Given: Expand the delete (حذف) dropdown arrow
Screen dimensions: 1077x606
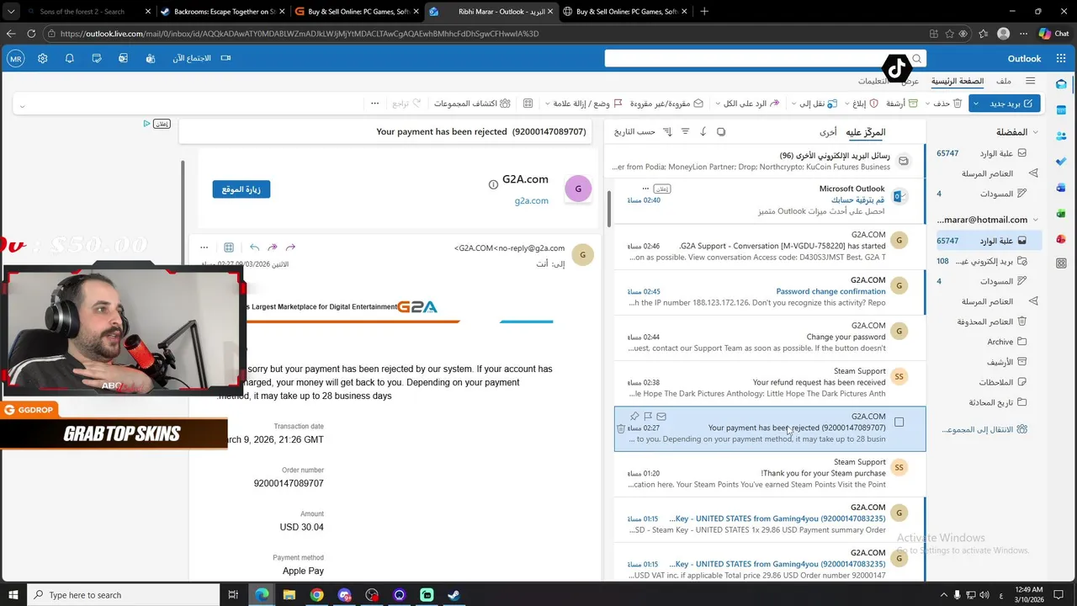Looking at the screenshot, I should 928,104.
